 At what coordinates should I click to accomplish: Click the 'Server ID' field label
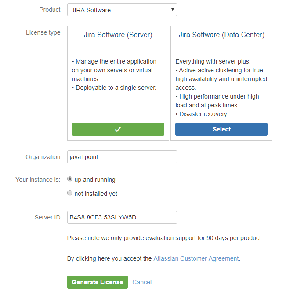(47, 217)
